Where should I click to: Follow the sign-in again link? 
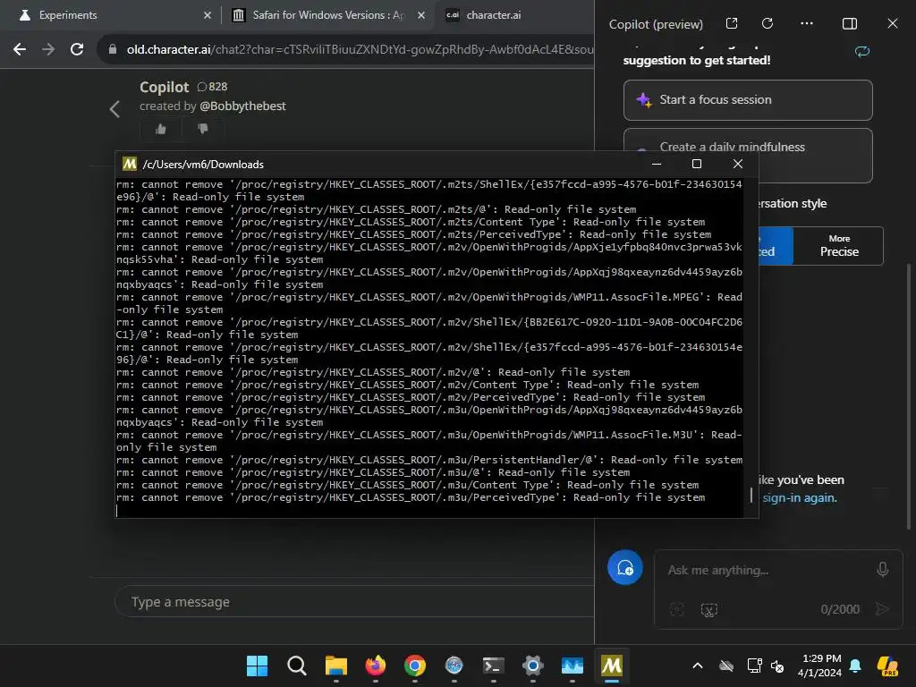click(x=799, y=497)
